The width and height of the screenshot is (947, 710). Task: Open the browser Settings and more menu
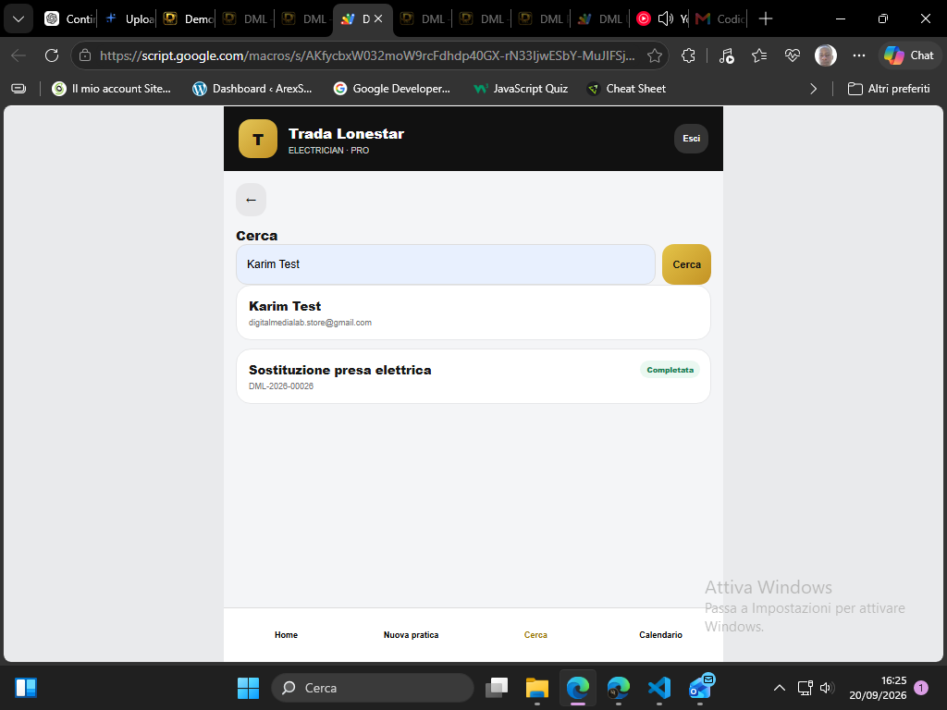click(x=859, y=55)
